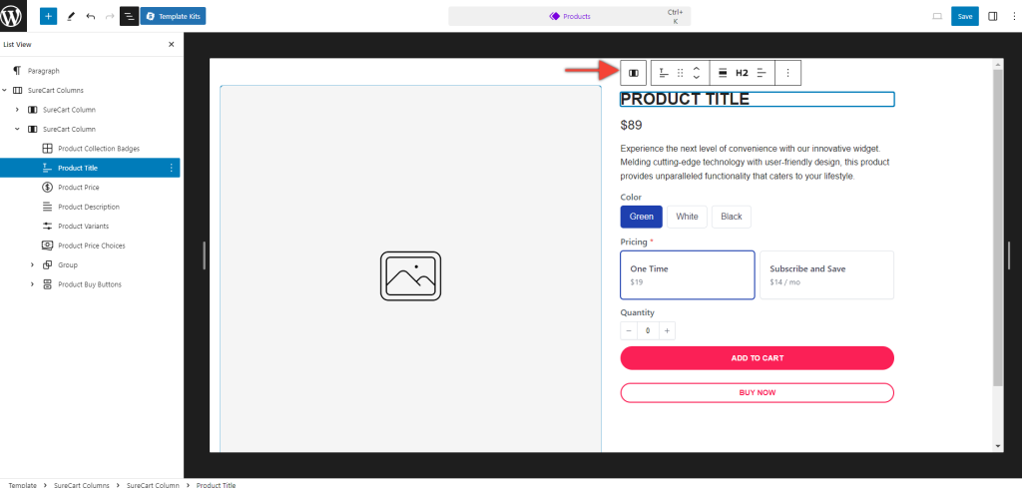Viewport: 1022px width, 488px height.
Task: Toggle the List View document overview icon
Action: click(129, 16)
